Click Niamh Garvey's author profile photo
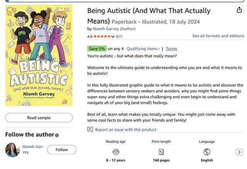 click(12, 150)
